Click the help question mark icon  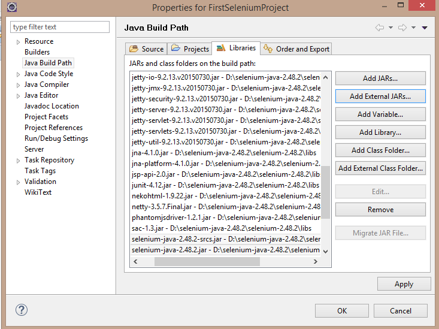point(22,310)
